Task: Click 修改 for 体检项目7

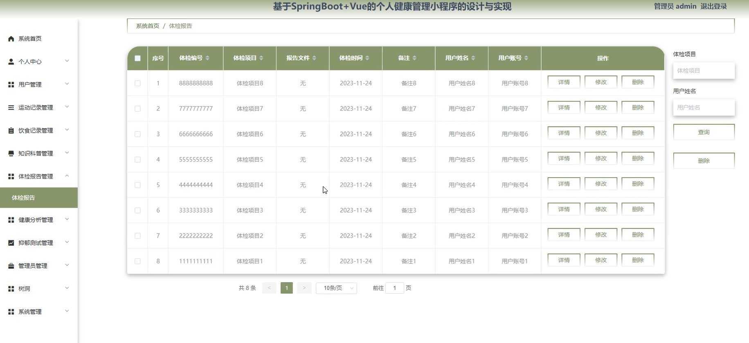Action: (601, 107)
